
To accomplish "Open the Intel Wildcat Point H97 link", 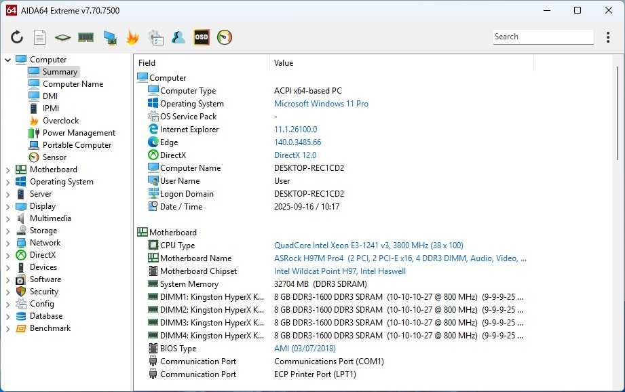I will [339, 271].
